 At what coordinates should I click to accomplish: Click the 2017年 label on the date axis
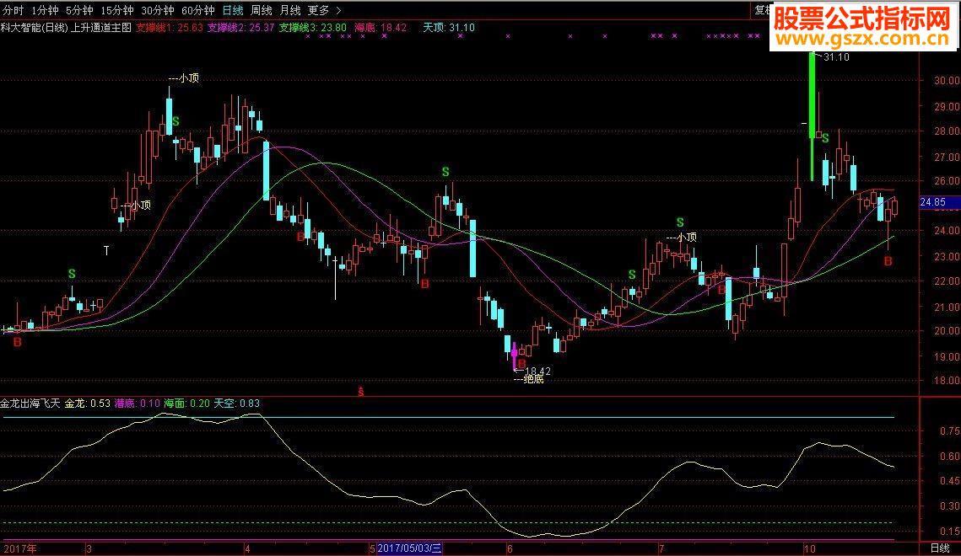19,548
